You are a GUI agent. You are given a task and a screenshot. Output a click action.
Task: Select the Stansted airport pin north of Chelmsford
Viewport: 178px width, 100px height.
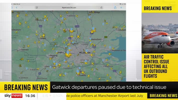coord(93,28)
